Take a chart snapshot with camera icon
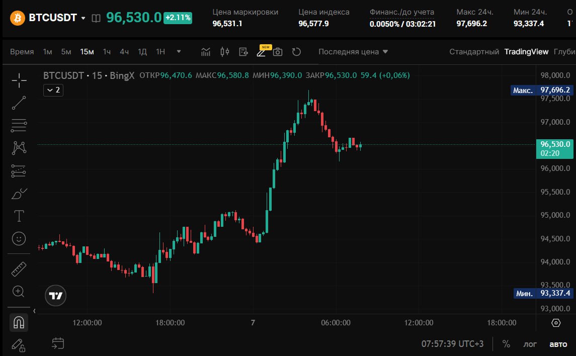Viewport: 576px width, 356px height. tap(278, 52)
